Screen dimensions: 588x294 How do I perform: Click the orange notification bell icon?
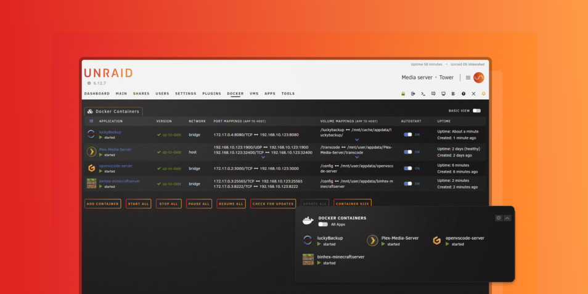click(x=483, y=94)
